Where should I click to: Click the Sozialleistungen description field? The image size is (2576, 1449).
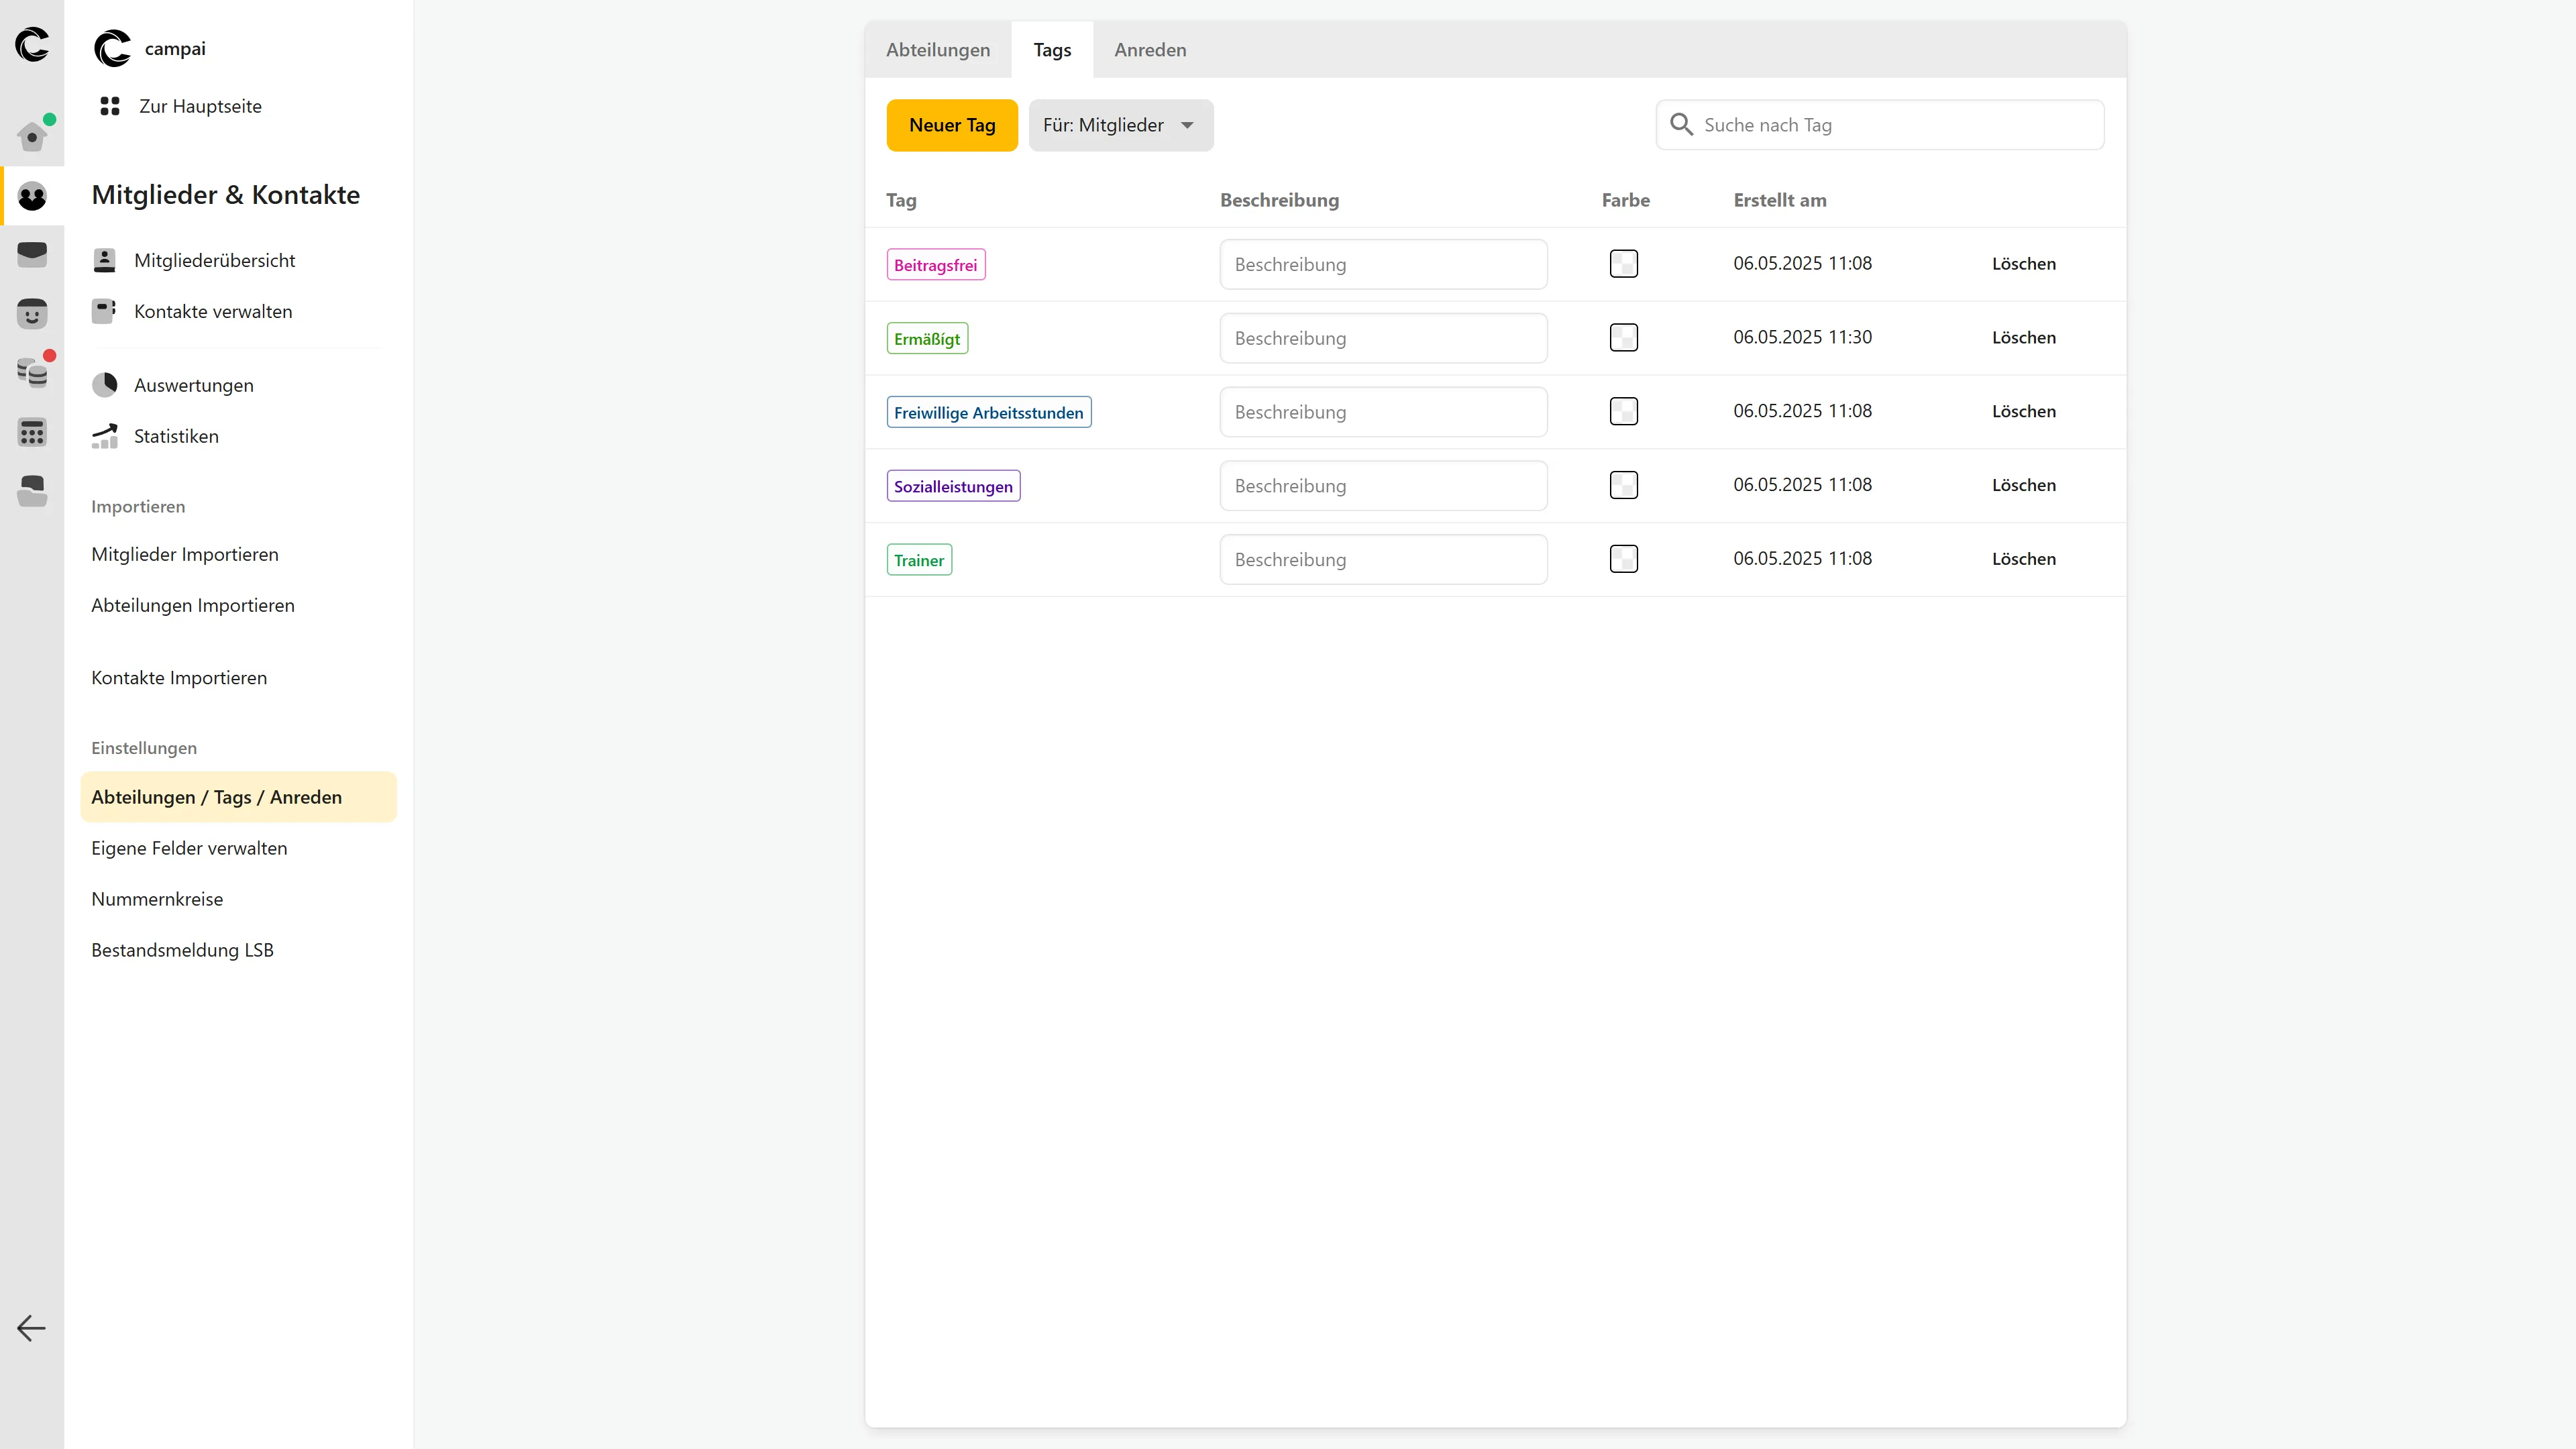pos(1384,485)
